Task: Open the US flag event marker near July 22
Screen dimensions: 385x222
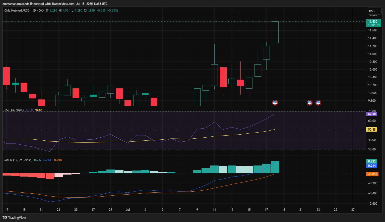Action: (310, 102)
